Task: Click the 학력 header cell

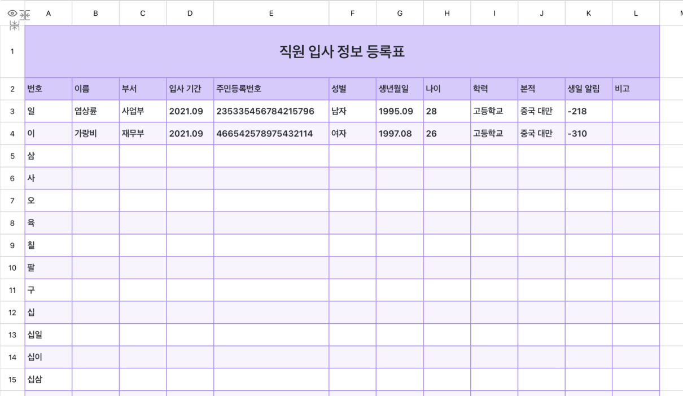Action: point(494,89)
